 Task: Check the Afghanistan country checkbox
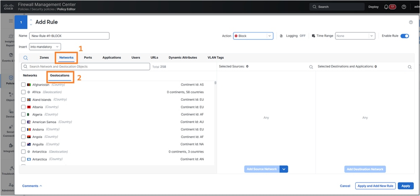pyautogui.click(x=23, y=85)
